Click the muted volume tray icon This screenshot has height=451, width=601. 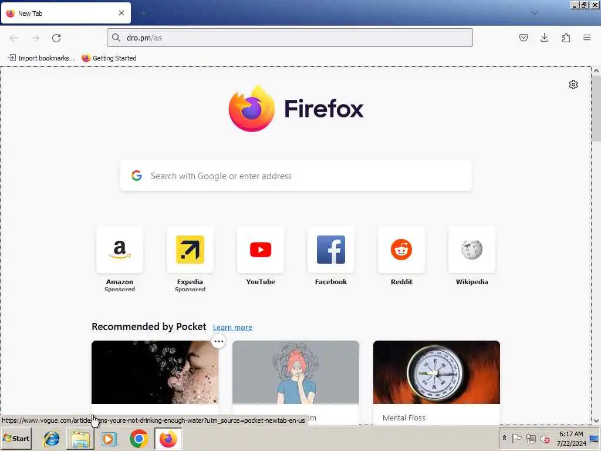(545, 439)
